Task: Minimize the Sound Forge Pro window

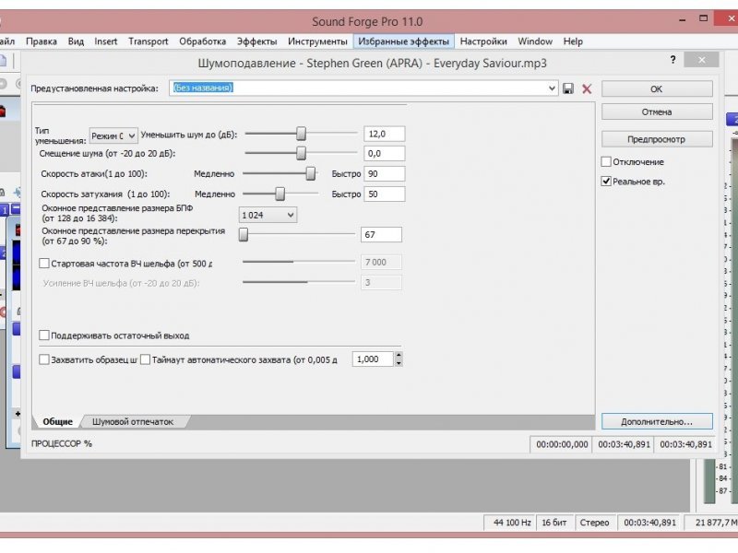Action: (682, 20)
